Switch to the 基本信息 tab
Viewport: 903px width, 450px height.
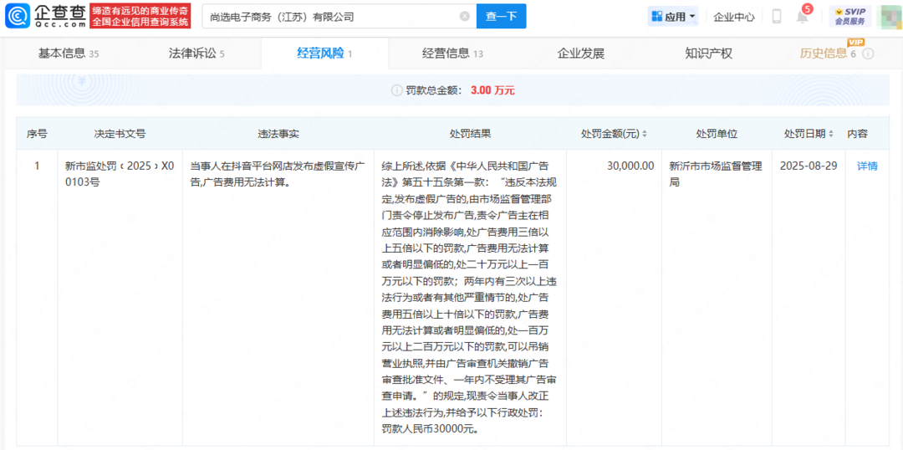[69, 54]
